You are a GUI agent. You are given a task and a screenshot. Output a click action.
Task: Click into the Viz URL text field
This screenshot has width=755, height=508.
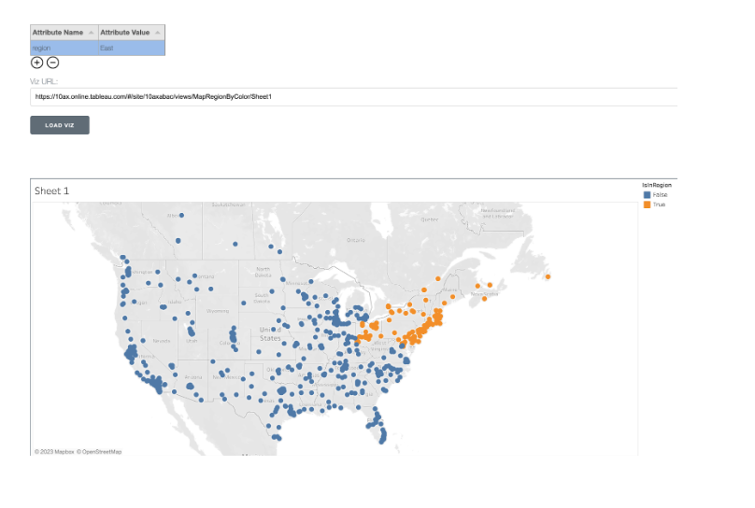tap(353, 96)
